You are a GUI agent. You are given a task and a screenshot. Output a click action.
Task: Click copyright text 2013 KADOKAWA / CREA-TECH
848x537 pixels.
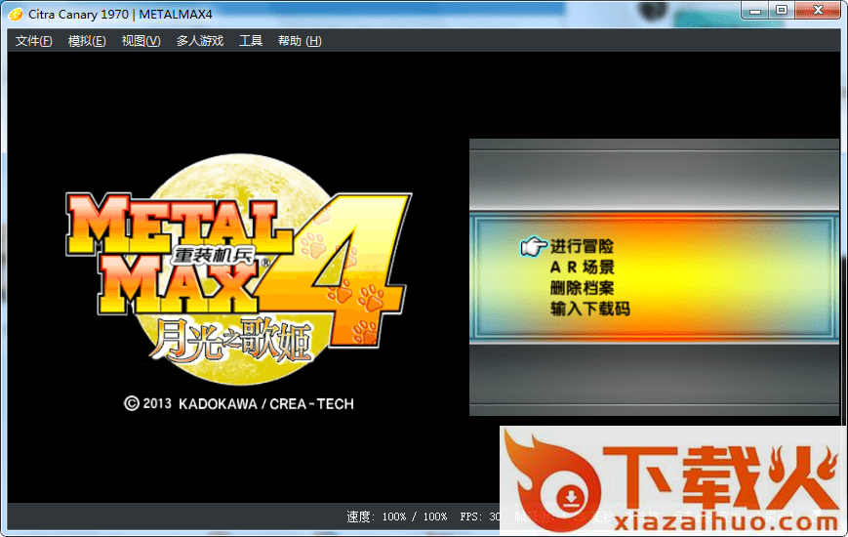(238, 404)
